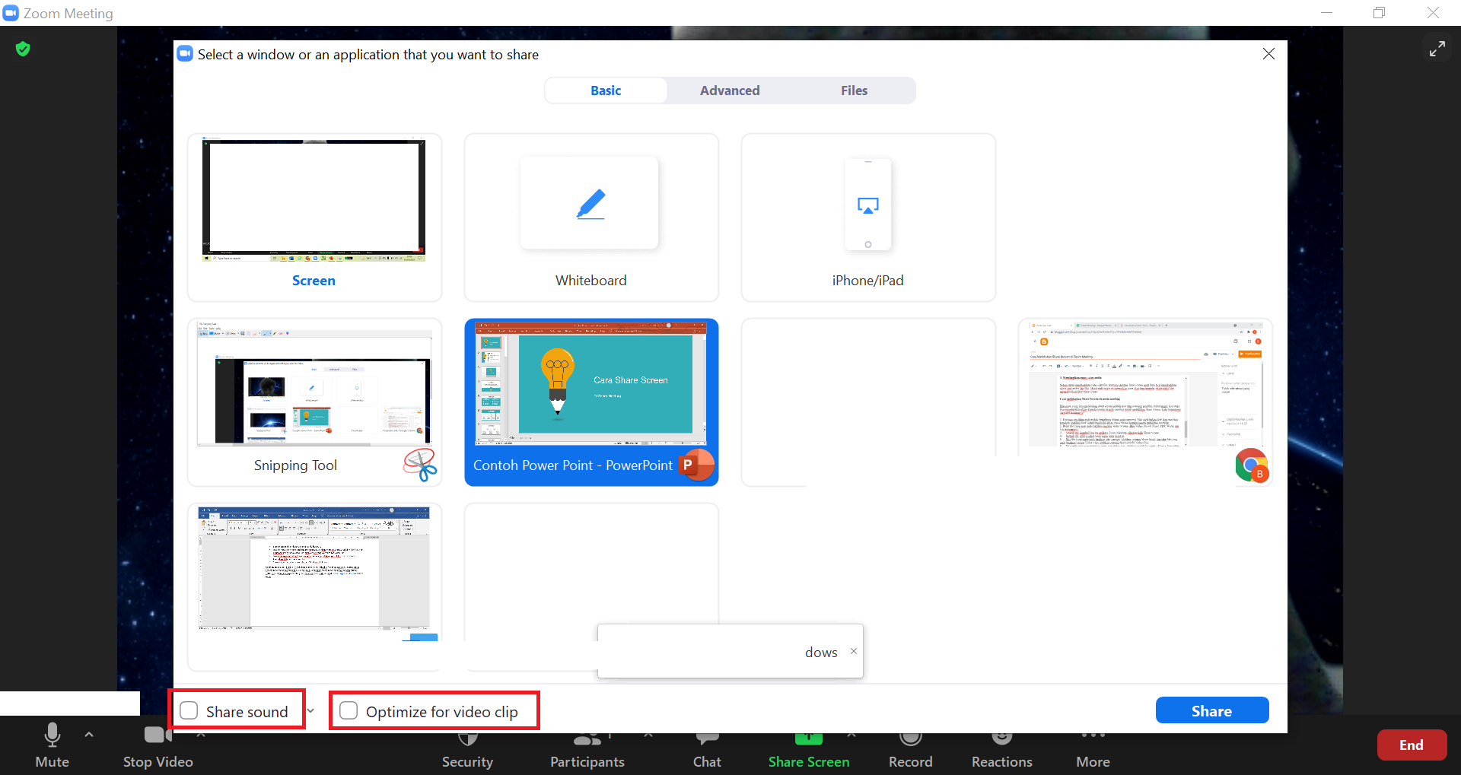Expand audio options arrow next to Mute

89,735
